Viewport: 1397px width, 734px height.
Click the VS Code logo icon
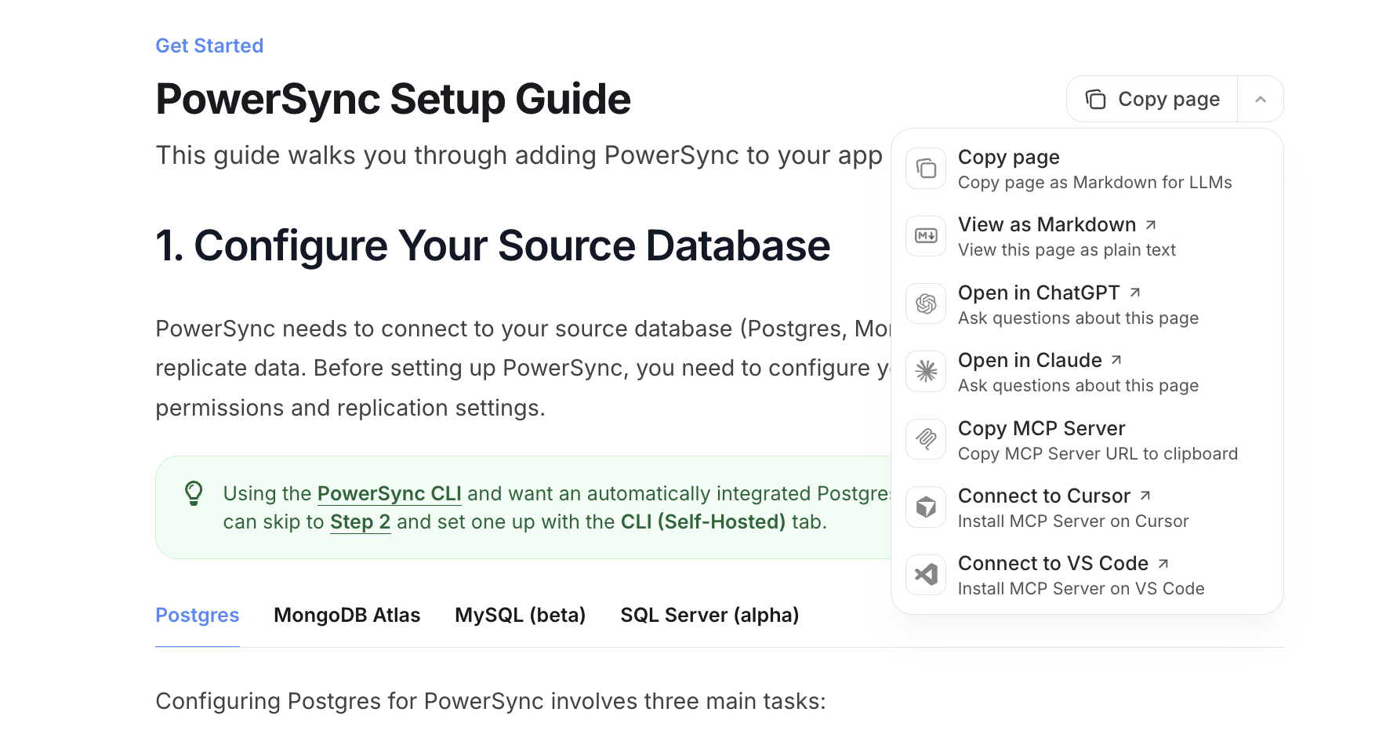point(926,574)
